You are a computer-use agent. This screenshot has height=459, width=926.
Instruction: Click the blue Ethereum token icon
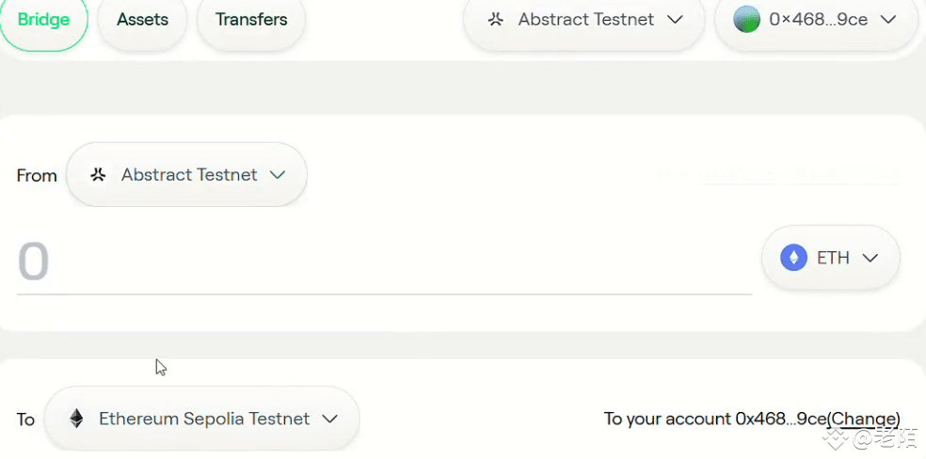click(x=793, y=258)
